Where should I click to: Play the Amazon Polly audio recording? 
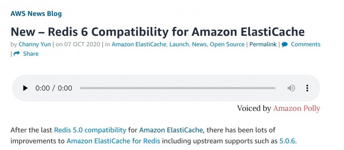coord(25,88)
